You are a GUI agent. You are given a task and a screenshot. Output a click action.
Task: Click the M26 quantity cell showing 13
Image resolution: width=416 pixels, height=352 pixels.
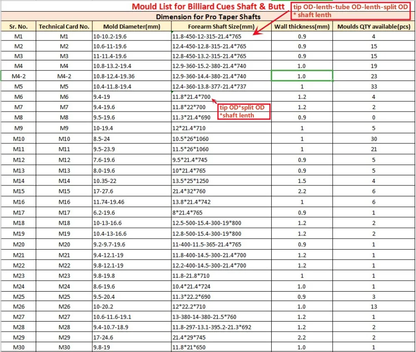point(373,305)
